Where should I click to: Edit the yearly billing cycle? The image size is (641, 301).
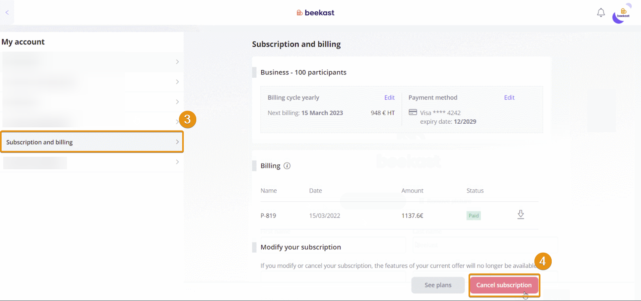[x=389, y=98]
